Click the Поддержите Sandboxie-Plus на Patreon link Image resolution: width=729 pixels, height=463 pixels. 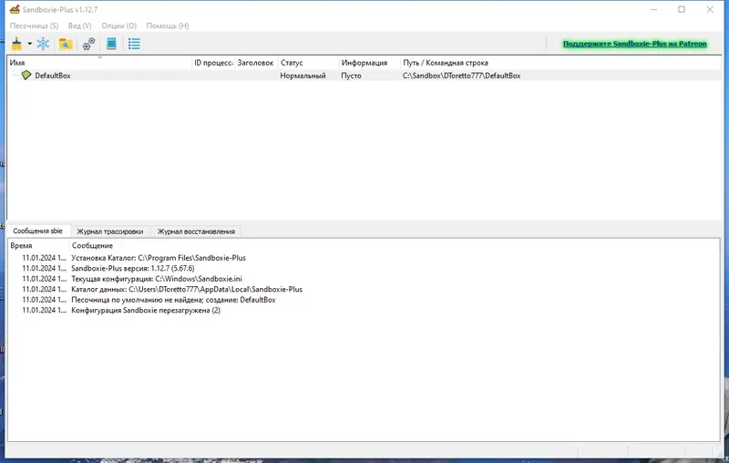click(634, 44)
